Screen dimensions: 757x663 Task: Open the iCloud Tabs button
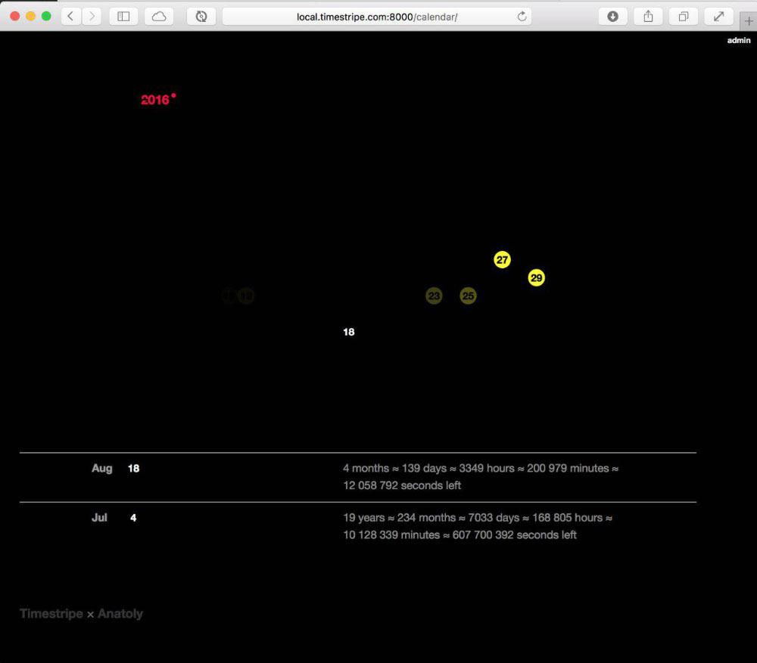pos(159,16)
